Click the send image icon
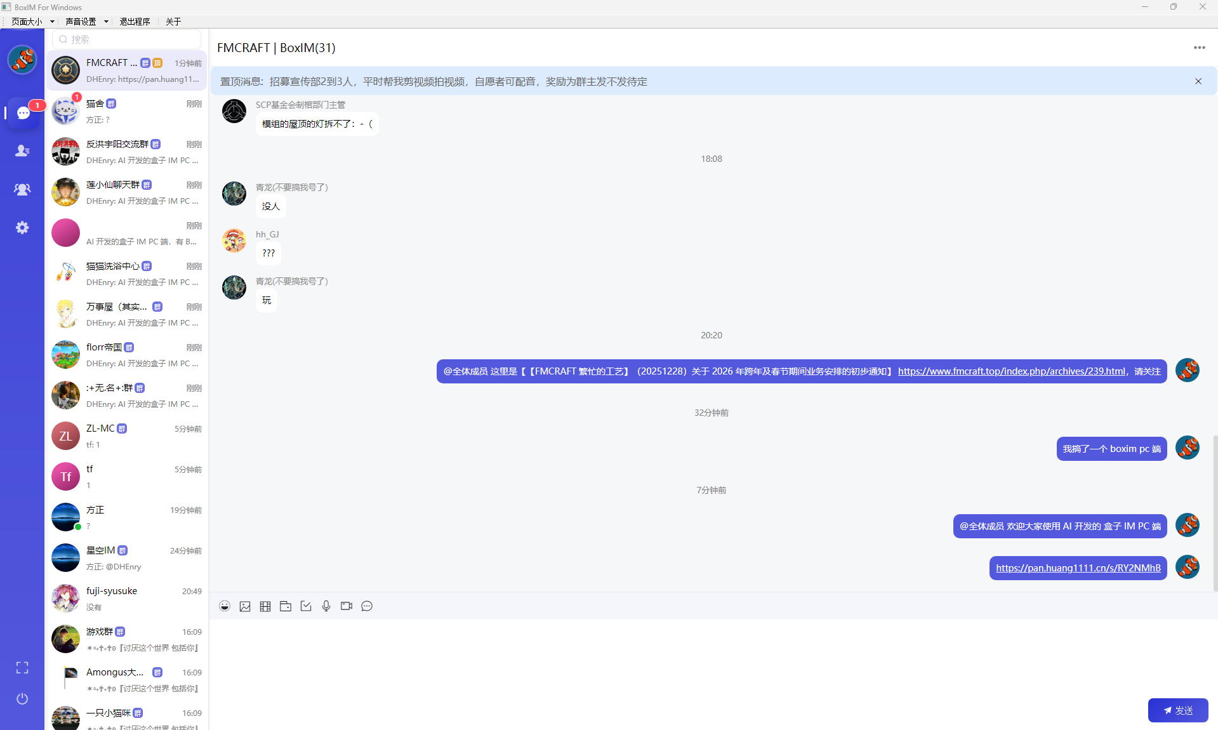The width and height of the screenshot is (1218, 730). click(245, 606)
